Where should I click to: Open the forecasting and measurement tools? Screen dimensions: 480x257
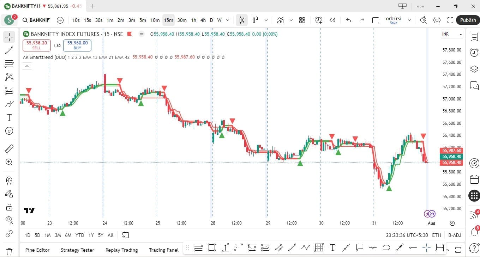tap(9, 91)
